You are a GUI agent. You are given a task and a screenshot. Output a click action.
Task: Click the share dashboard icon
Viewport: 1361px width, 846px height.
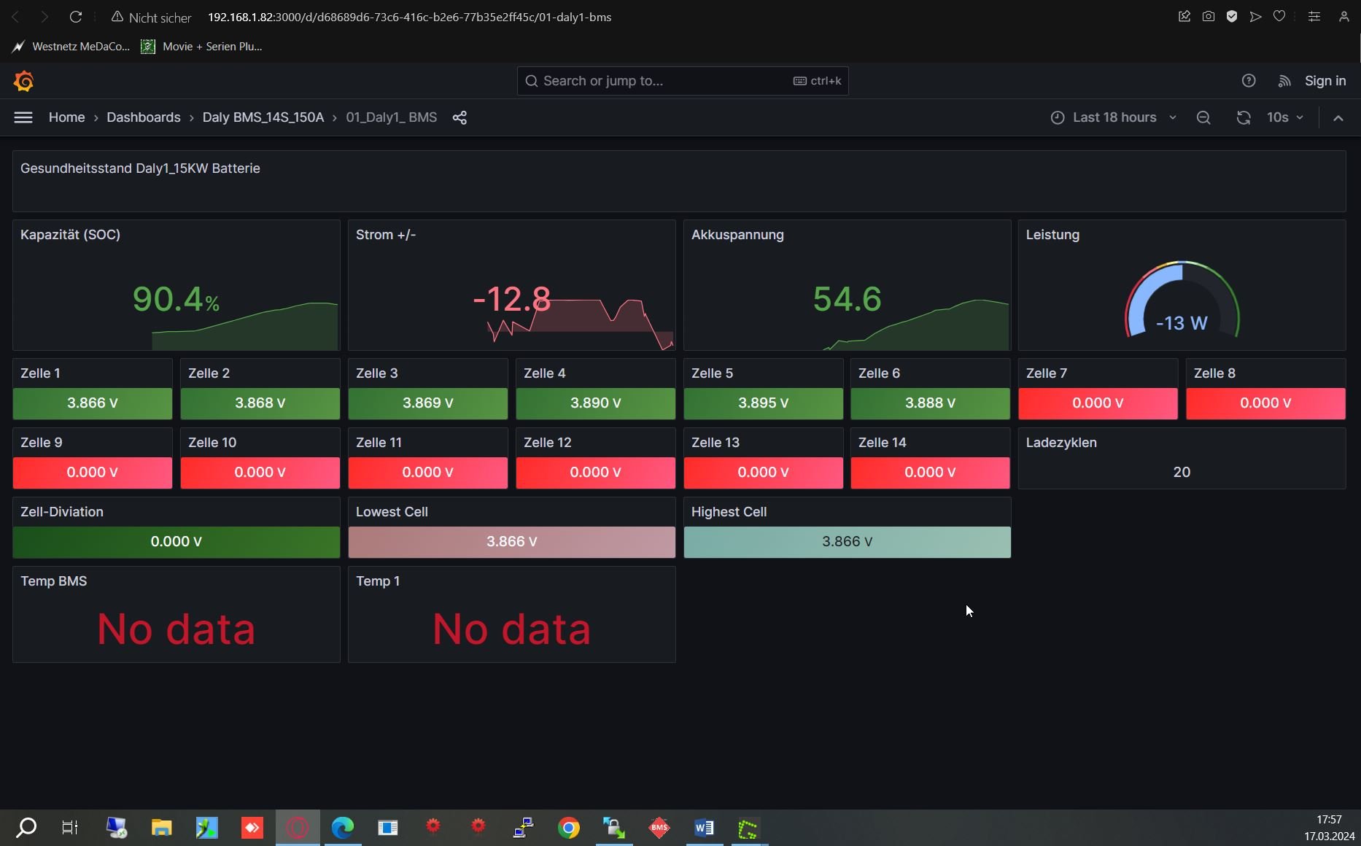460,117
